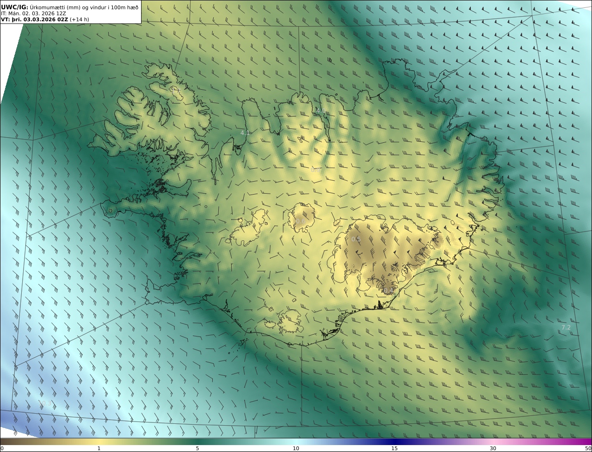Image resolution: width=592 pixels, height=452 pixels.
Task: Click the 0.9 value label on the map
Action: click(316, 170)
